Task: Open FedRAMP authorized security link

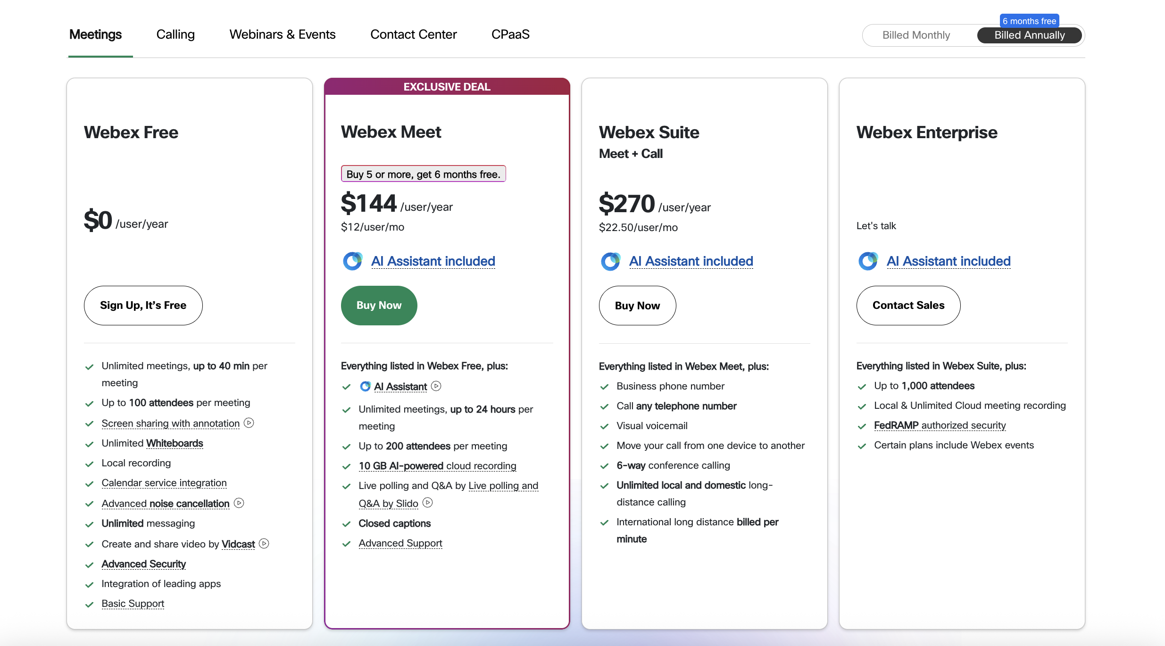Action: pos(940,425)
